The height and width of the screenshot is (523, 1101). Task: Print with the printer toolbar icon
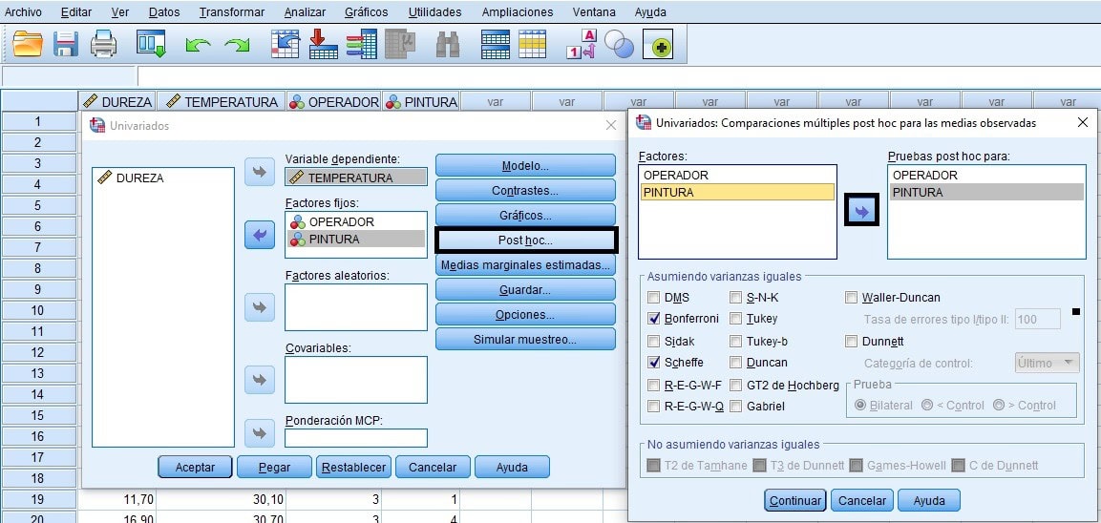coord(104,45)
